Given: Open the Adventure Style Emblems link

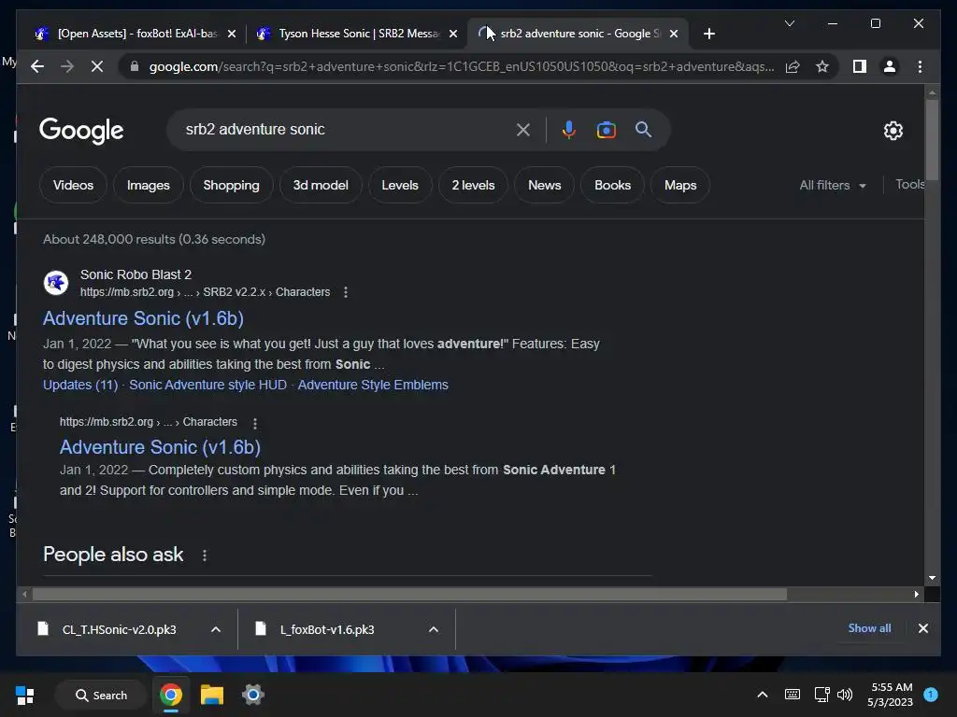Looking at the screenshot, I should click(373, 385).
